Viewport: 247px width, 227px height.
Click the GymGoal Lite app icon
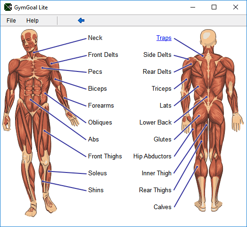(8, 7)
